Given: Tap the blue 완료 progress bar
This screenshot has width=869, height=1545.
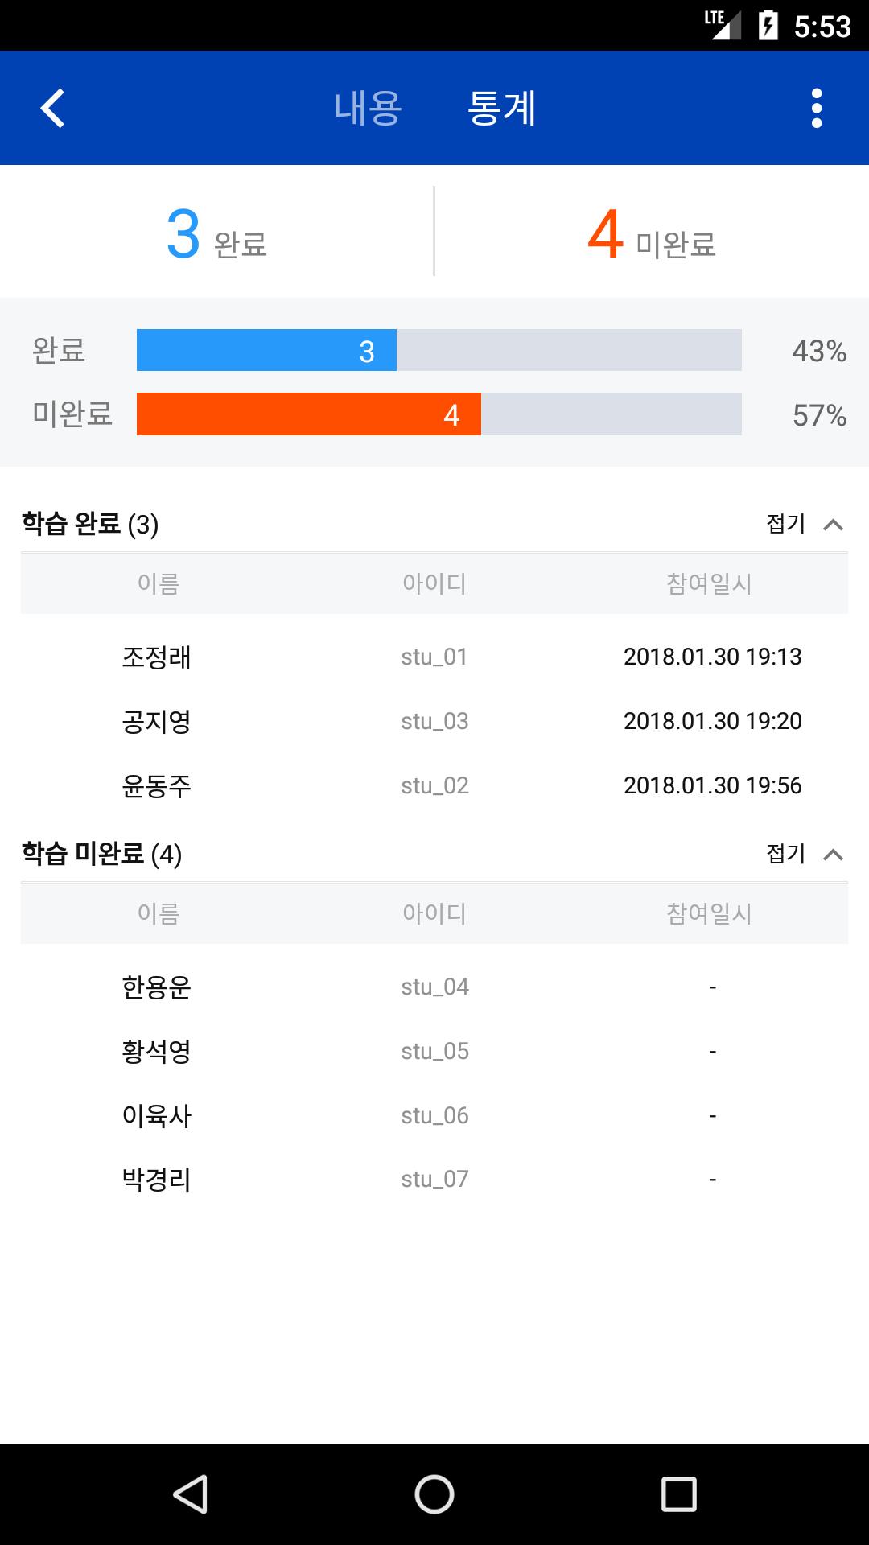Looking at the screenshot, I should tap(266, 351).
